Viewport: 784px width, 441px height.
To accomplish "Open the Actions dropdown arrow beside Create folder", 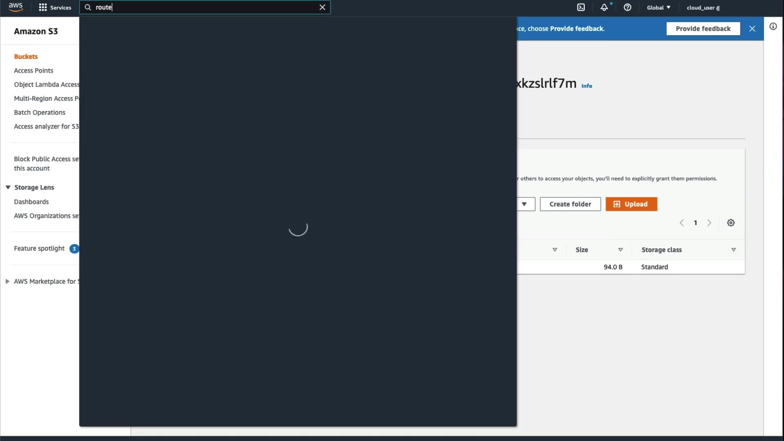I will coord(524,204).
